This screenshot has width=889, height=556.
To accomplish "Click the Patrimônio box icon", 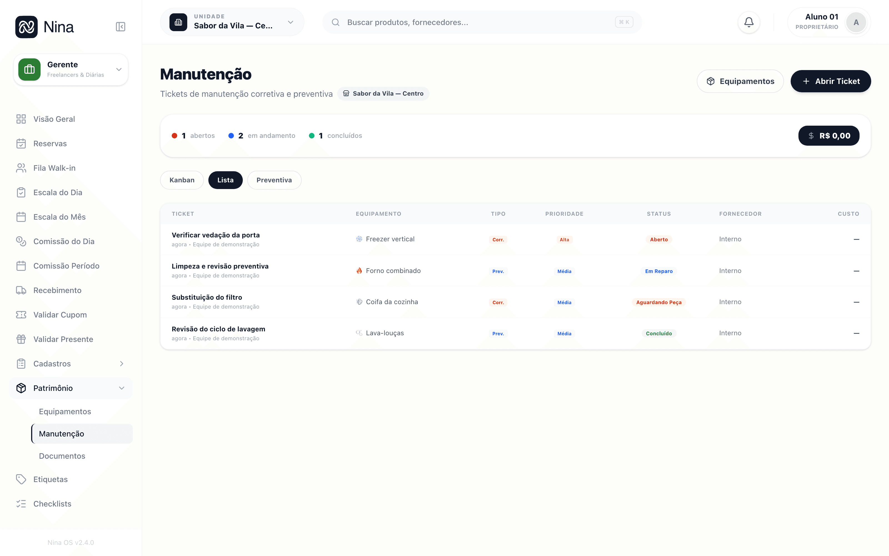I will [21, 388].
